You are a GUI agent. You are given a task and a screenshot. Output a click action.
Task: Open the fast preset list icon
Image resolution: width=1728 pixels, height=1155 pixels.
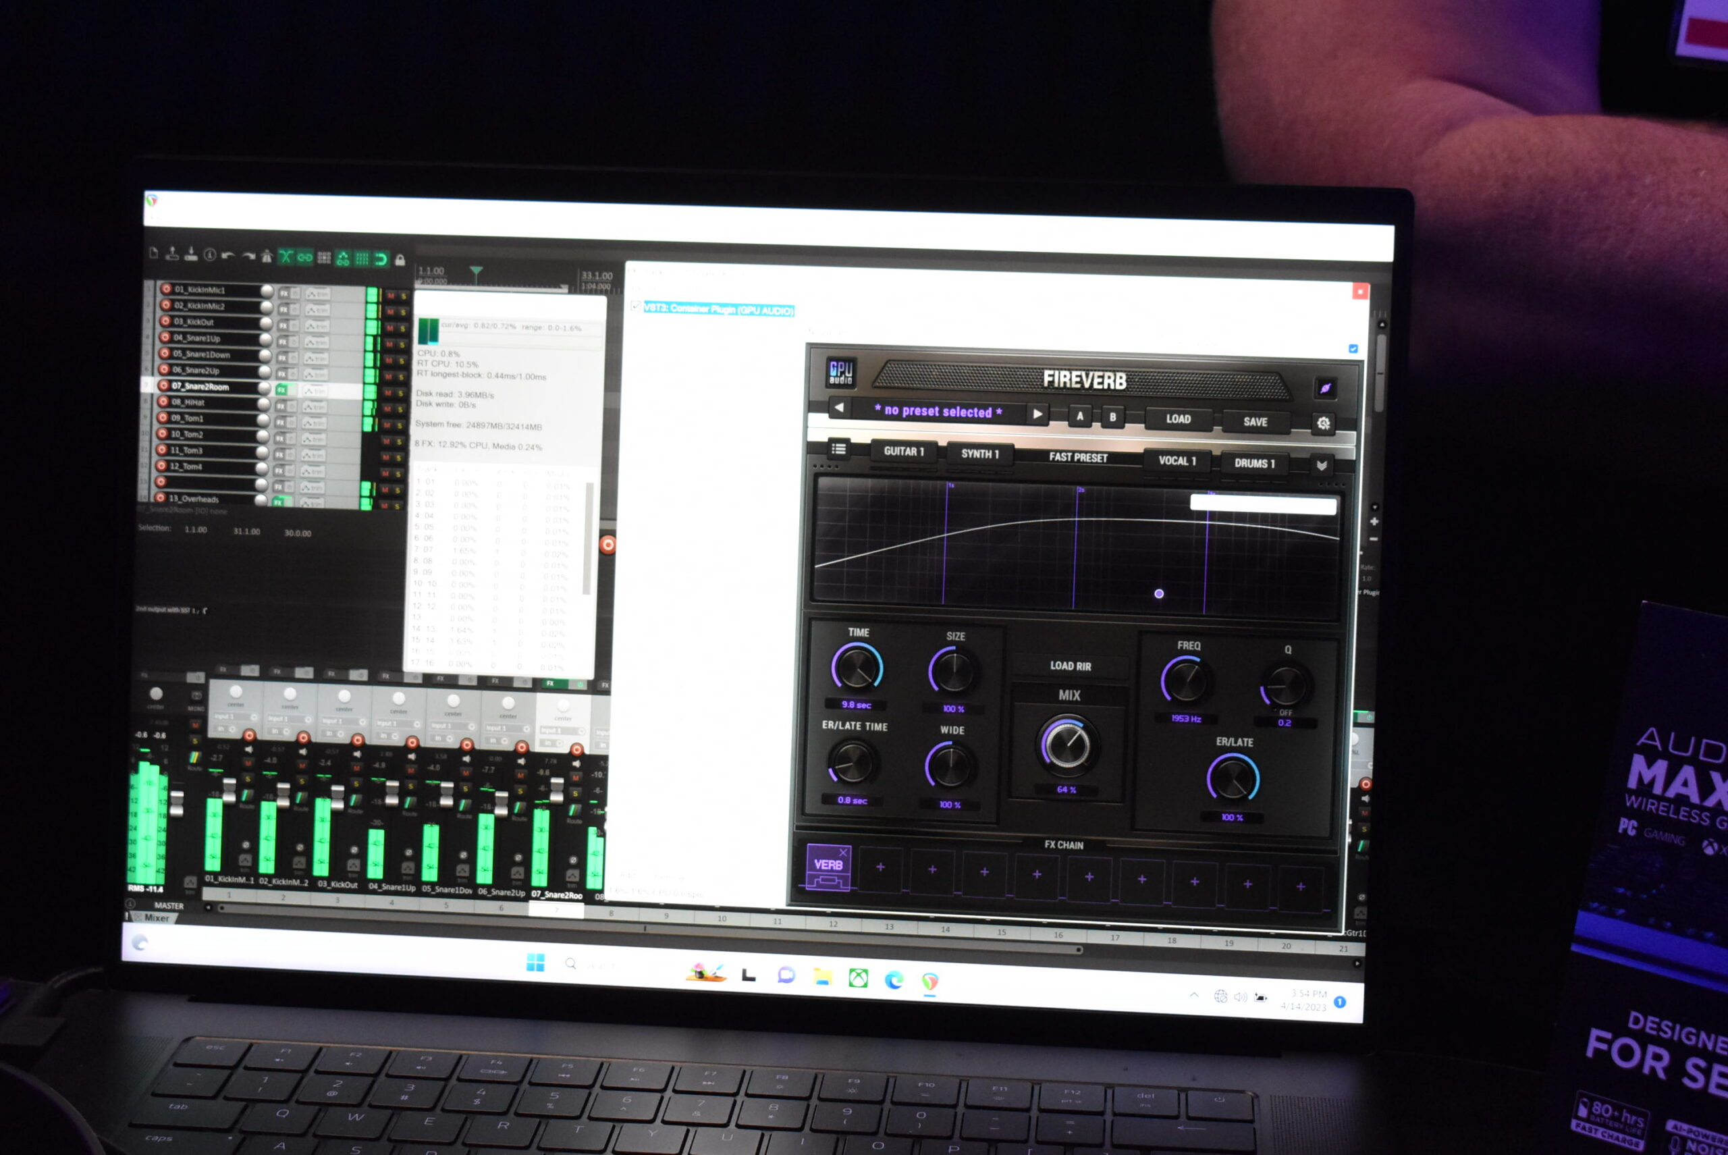click(x=838, y=448)
